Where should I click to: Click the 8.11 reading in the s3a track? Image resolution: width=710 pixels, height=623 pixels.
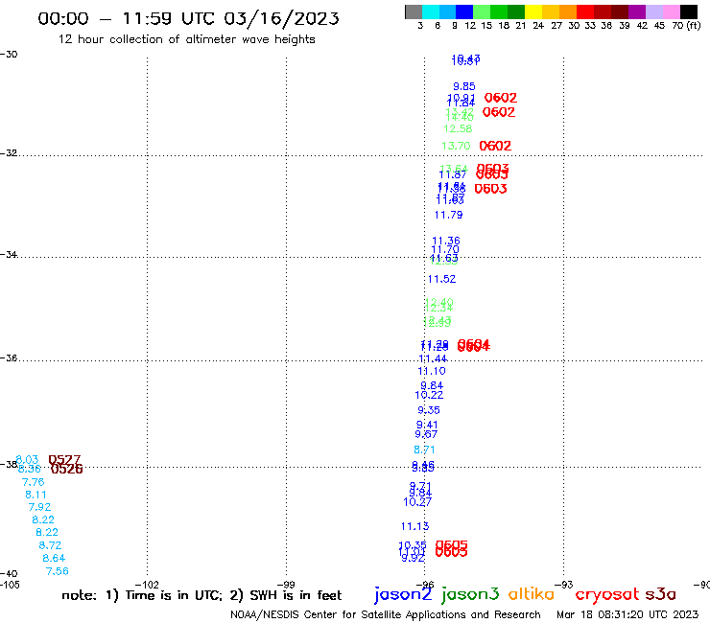pyautogui.click(x=35, y=495)
